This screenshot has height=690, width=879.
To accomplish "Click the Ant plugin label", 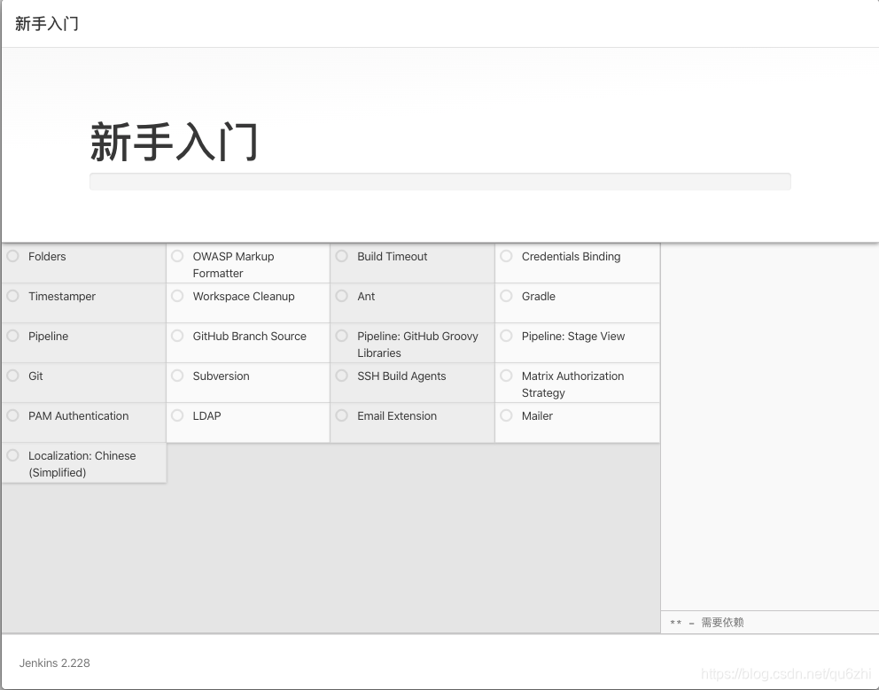I will [x=365, y=297].
